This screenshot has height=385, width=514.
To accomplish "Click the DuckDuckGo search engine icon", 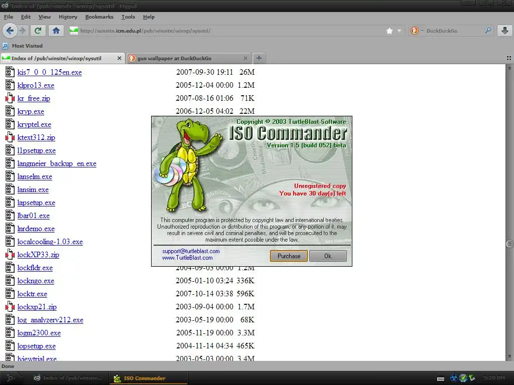I will coord(414,31).
